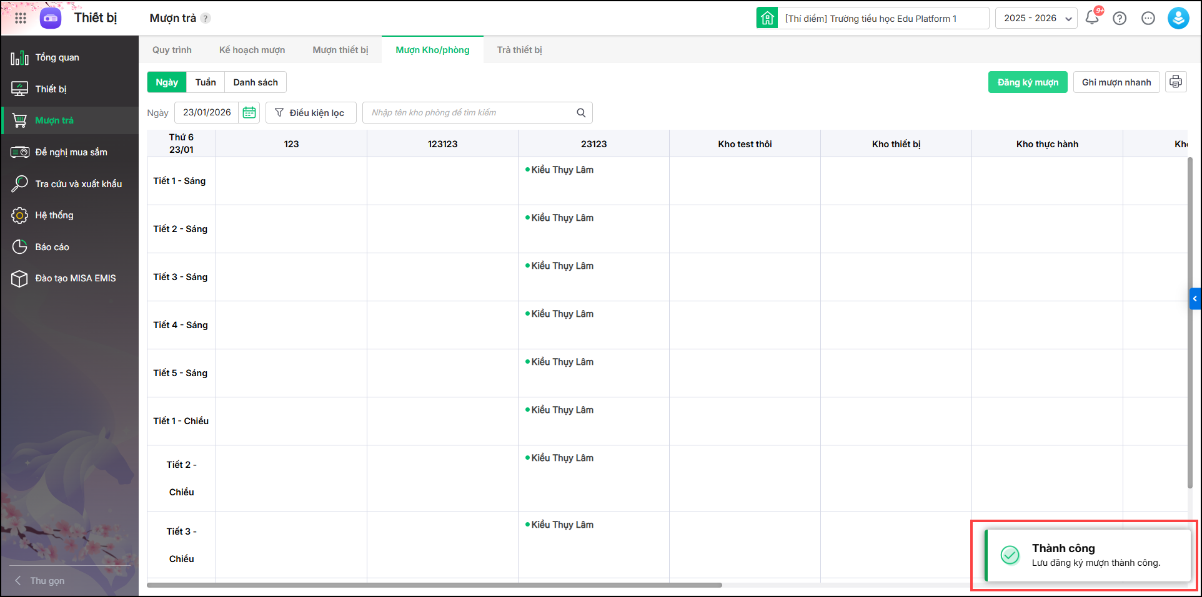
Task: Collapse the sidebar with Thu gọn
Action: click(40, 580)
